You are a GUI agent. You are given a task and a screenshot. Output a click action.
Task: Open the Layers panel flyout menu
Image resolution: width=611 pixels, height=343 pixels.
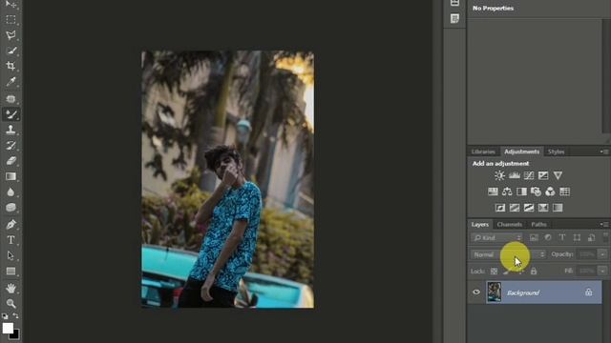(x=604, y=225)
